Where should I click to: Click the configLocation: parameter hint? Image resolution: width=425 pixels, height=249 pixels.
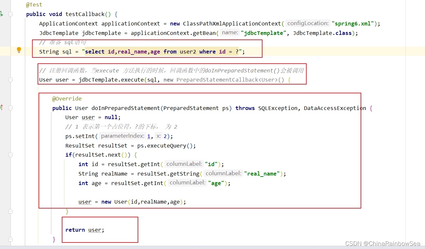[308, 23]
